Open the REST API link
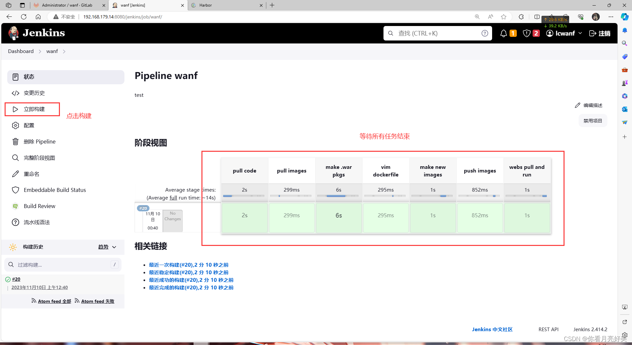This screenshot has width=632, height=345. point(548,330)
